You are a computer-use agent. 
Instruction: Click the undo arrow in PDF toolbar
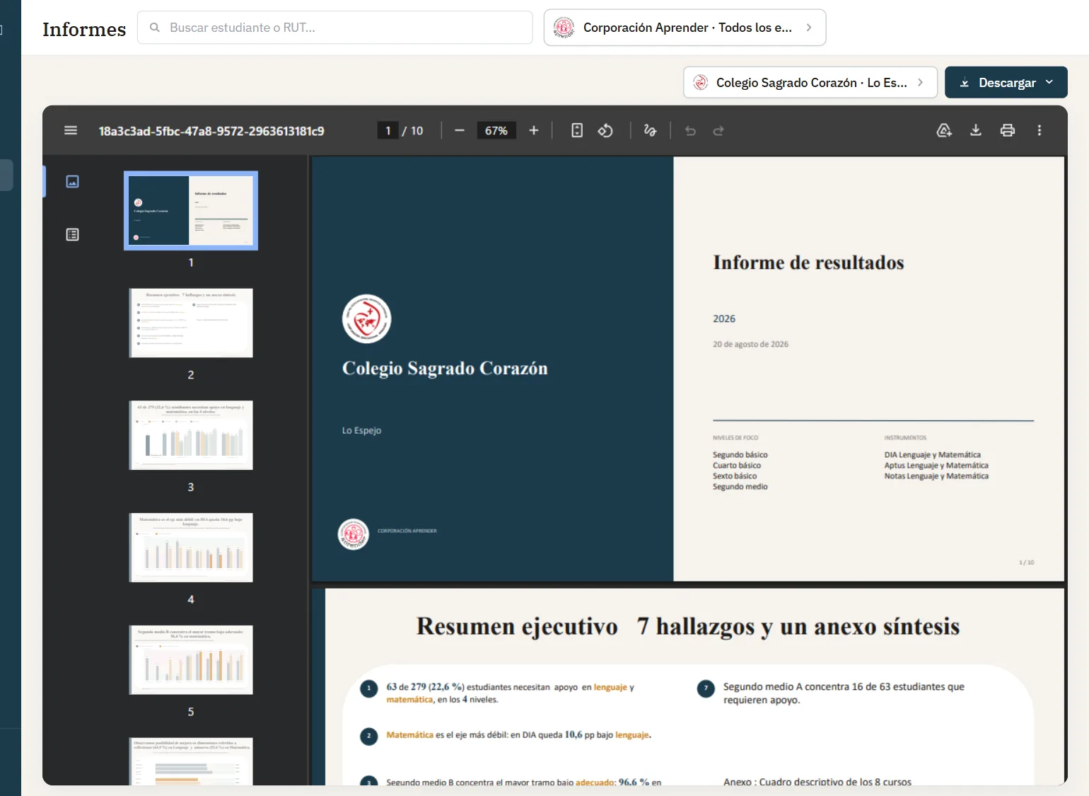691,131
